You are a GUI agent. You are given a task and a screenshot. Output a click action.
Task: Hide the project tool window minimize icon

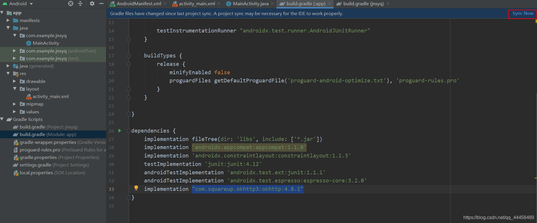click(101, 3)
